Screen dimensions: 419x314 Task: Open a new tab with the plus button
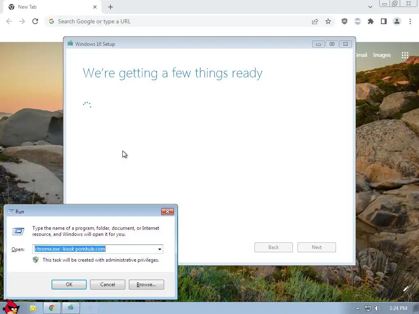(x=110, y=7)
